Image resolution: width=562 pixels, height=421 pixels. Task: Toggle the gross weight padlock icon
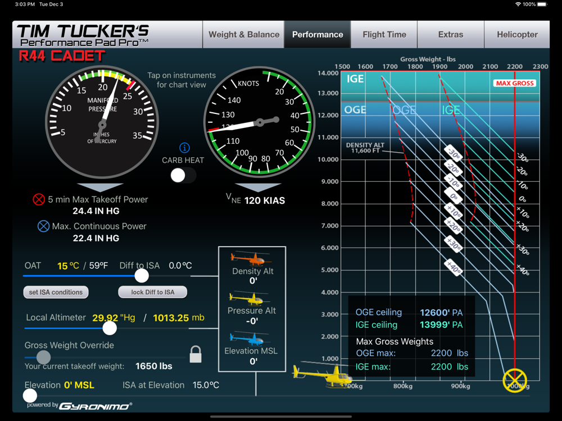click(196, 354)
